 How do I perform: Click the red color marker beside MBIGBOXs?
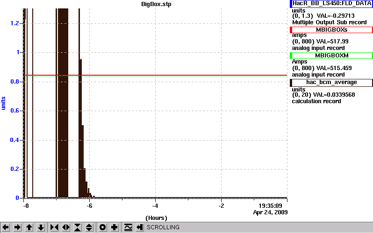pyautogui.click(x=291, y=30)
